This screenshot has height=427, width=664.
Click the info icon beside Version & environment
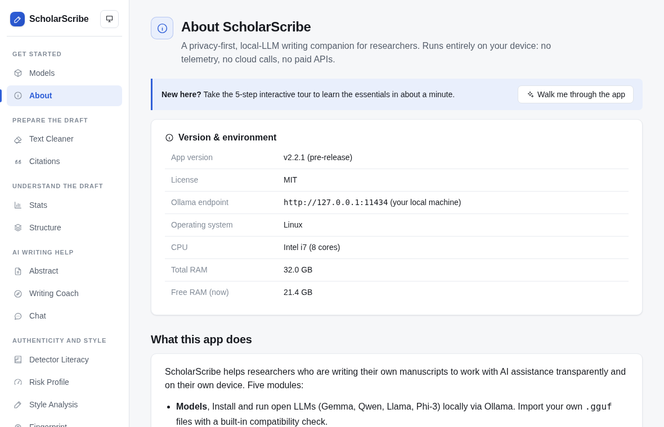pyautogui.click(x=169, y=138)
